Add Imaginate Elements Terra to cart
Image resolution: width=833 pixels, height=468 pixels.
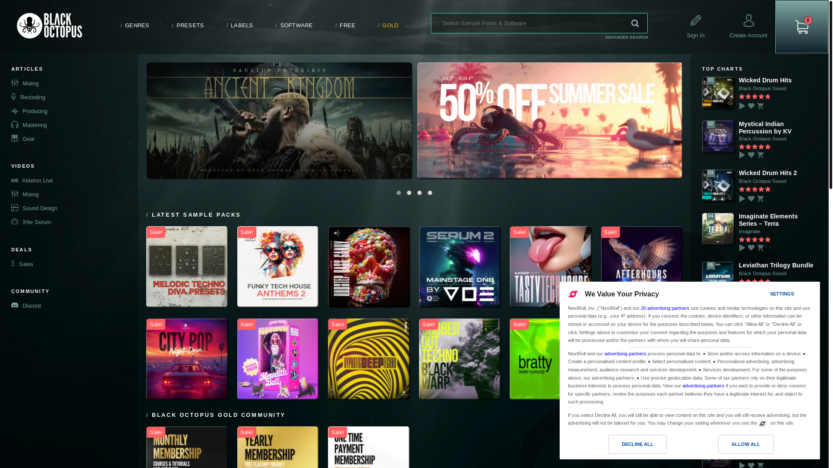pyautogui.click(x=761, y=248)
